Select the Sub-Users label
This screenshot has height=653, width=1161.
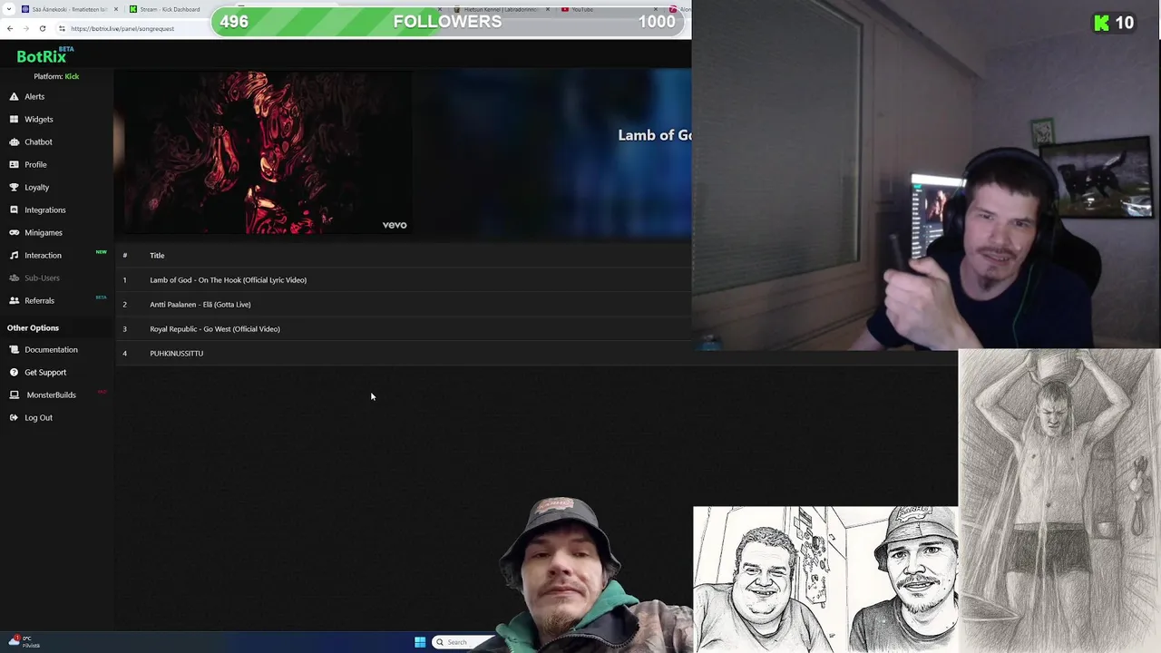(42, 278)
